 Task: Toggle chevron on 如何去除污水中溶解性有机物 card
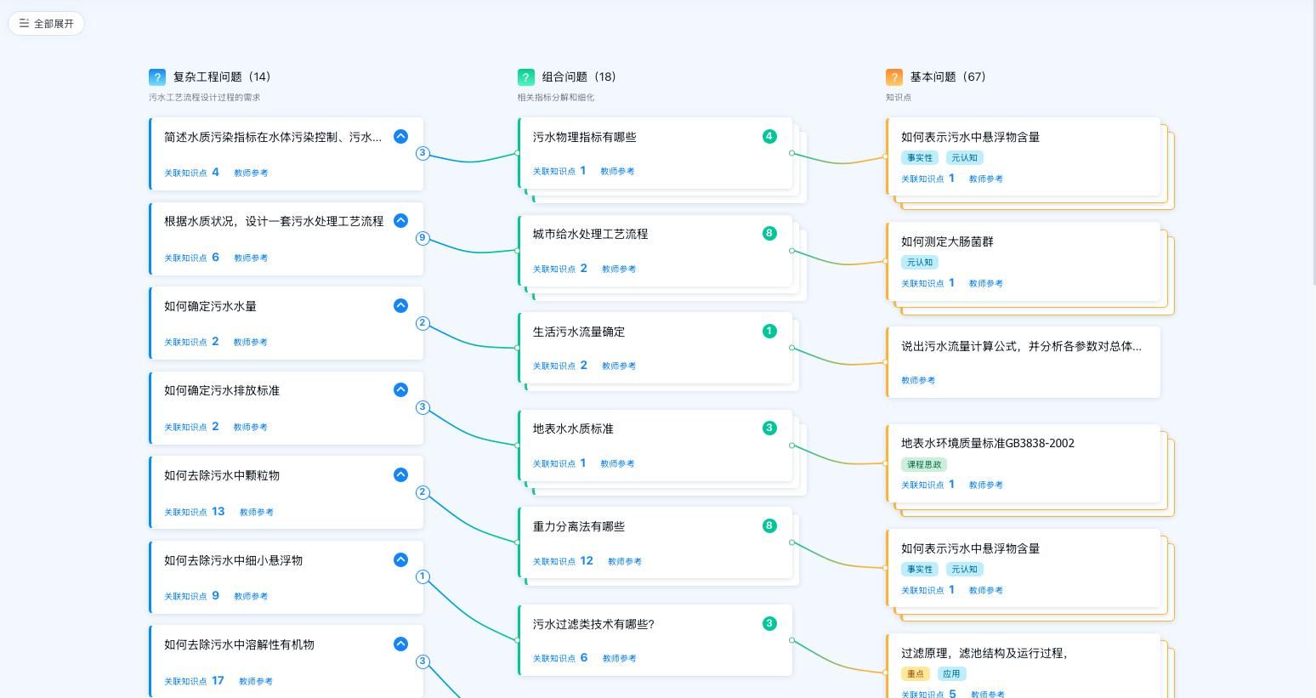400,644
